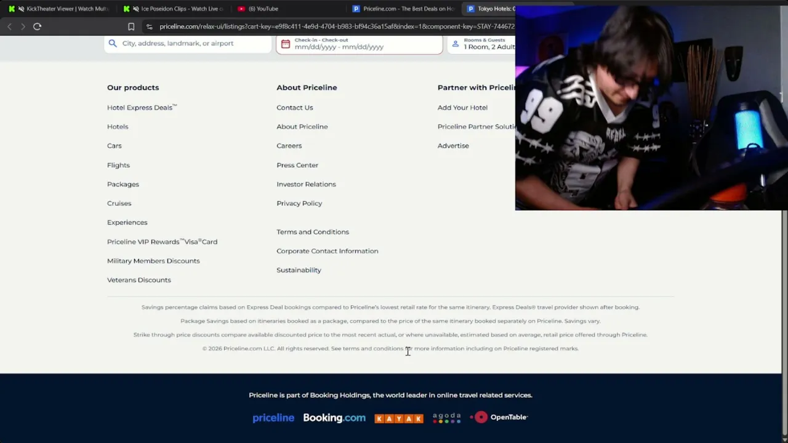Viewport: 788px width, 443px height.
Task: Click the calendar icon in Check-in field
Action: point(285,44)
